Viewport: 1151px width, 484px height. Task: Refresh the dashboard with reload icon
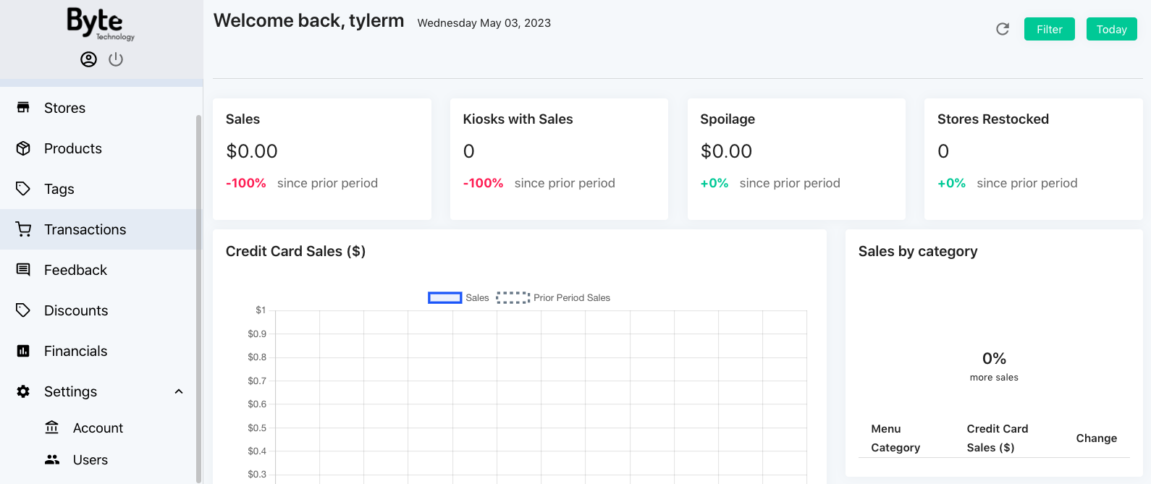[x=1003, y=29]
